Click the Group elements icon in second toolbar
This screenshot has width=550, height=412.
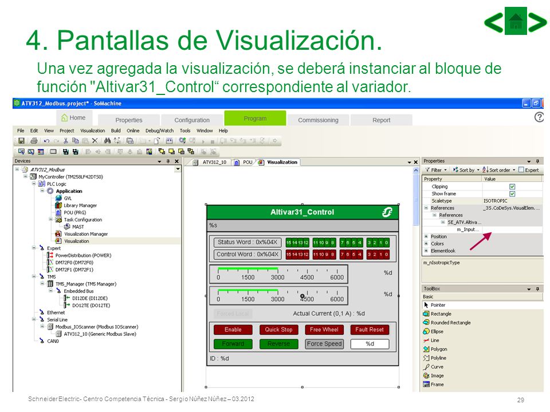204,152
